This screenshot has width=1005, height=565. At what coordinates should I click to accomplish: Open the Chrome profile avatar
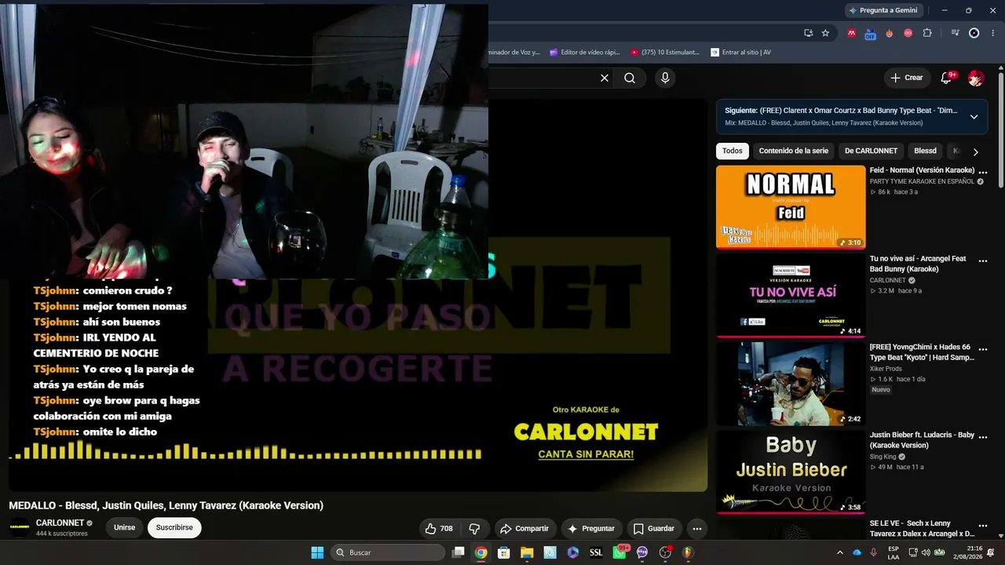pyautogui.click(x=974, y=33)
